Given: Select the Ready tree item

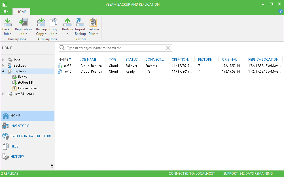Looking at the screenshot, I should click(23, 77).
